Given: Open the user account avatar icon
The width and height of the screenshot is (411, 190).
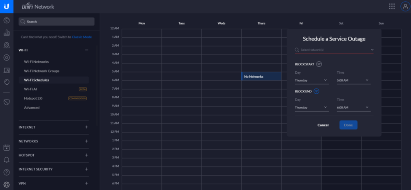Looking at the screenshot, I should (x=405, y=6).
